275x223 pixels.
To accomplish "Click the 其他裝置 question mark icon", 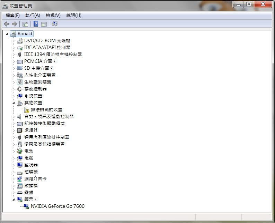I will [x=20, y=103].
